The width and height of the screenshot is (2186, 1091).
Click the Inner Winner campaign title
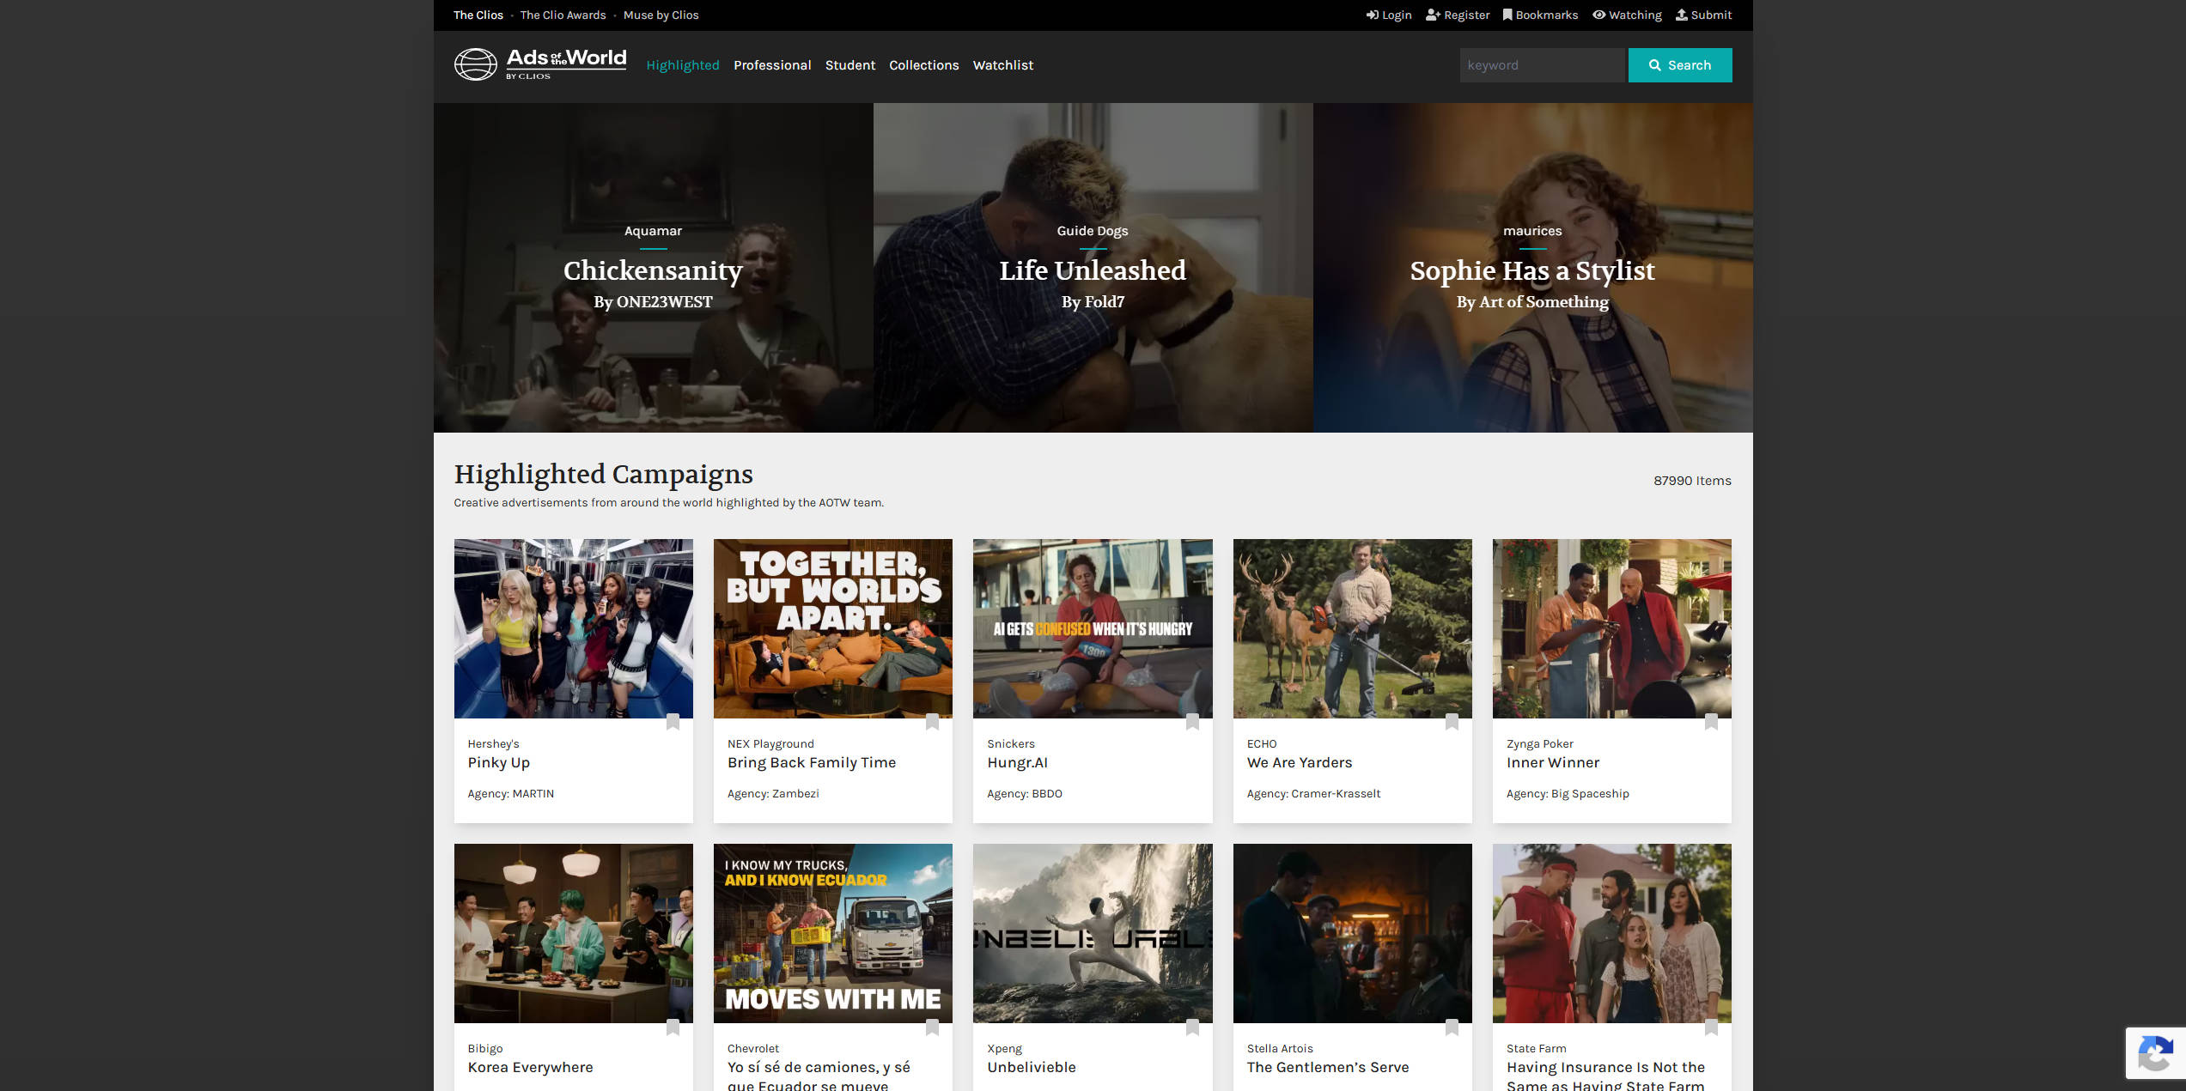(1552, 762)
